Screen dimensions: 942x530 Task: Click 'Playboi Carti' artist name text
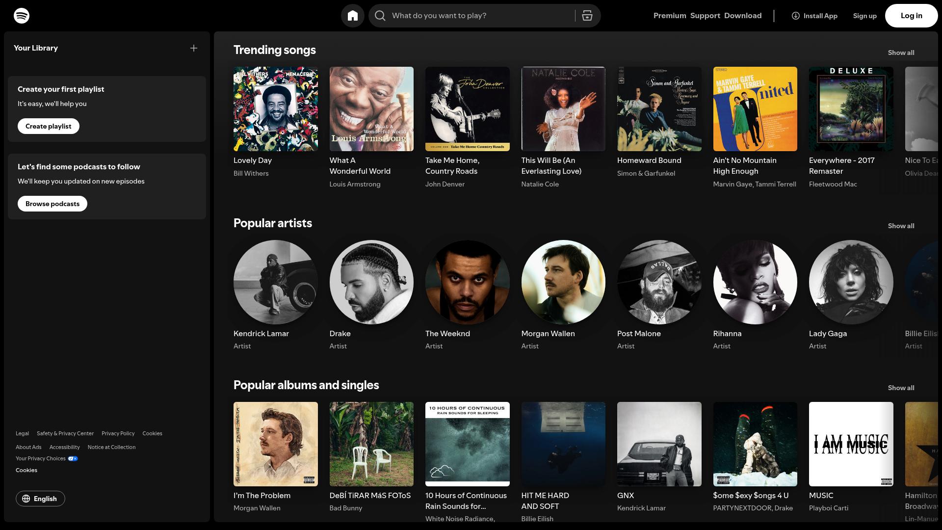coord(829,508)
